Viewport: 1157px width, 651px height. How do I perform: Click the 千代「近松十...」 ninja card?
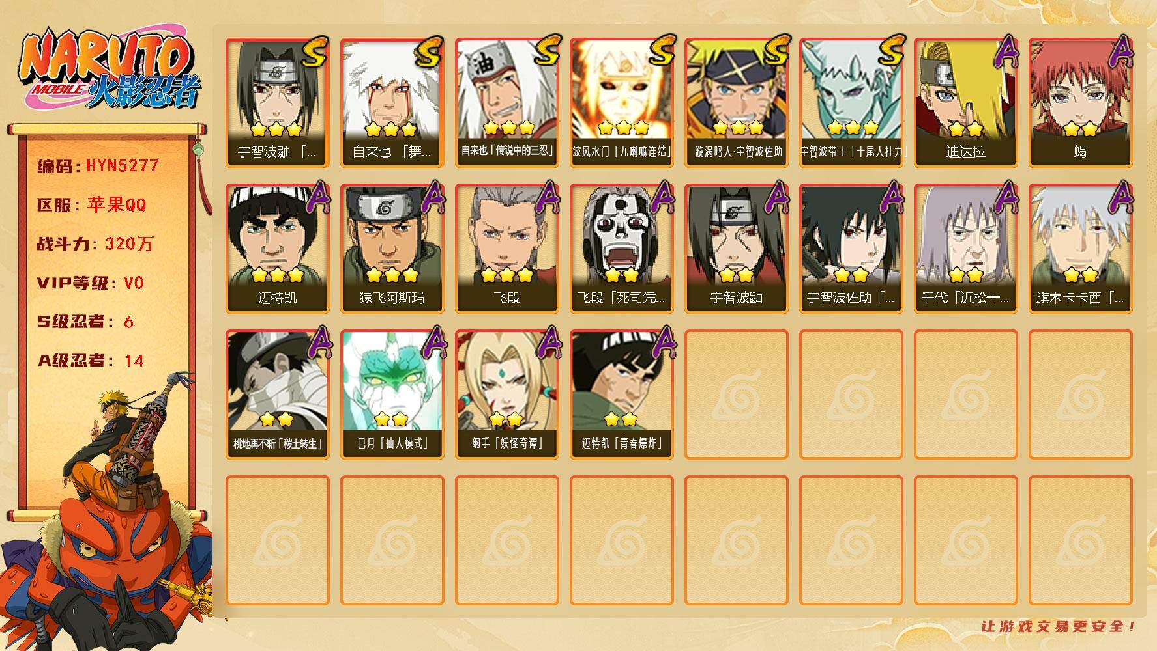[x=965, y=249]
